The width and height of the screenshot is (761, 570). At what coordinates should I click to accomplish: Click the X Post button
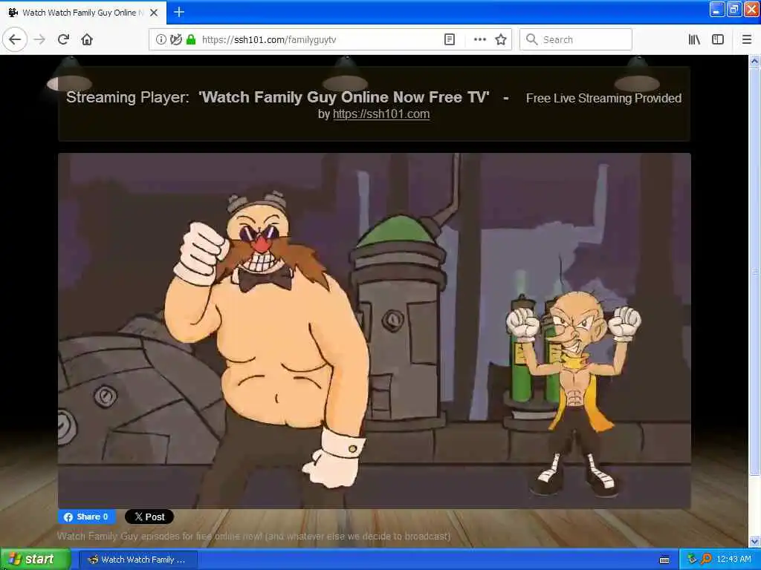149,517
